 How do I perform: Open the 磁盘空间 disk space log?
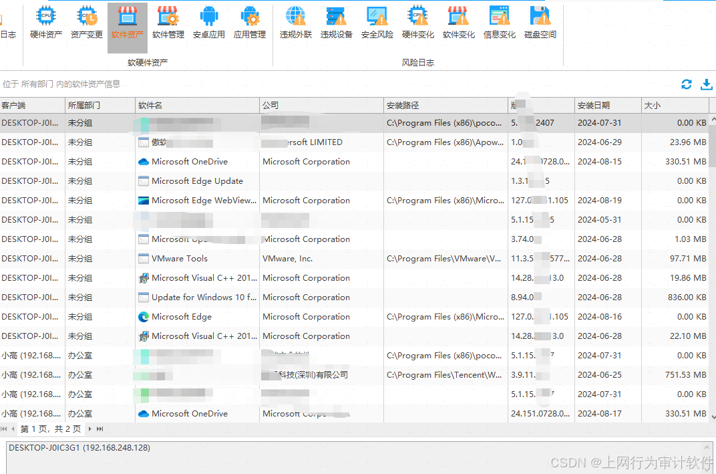tap(540, 22)
